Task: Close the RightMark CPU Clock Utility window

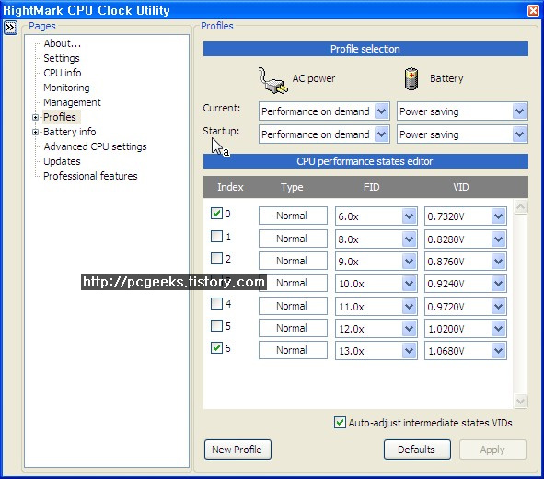Action: coord(533,10)
